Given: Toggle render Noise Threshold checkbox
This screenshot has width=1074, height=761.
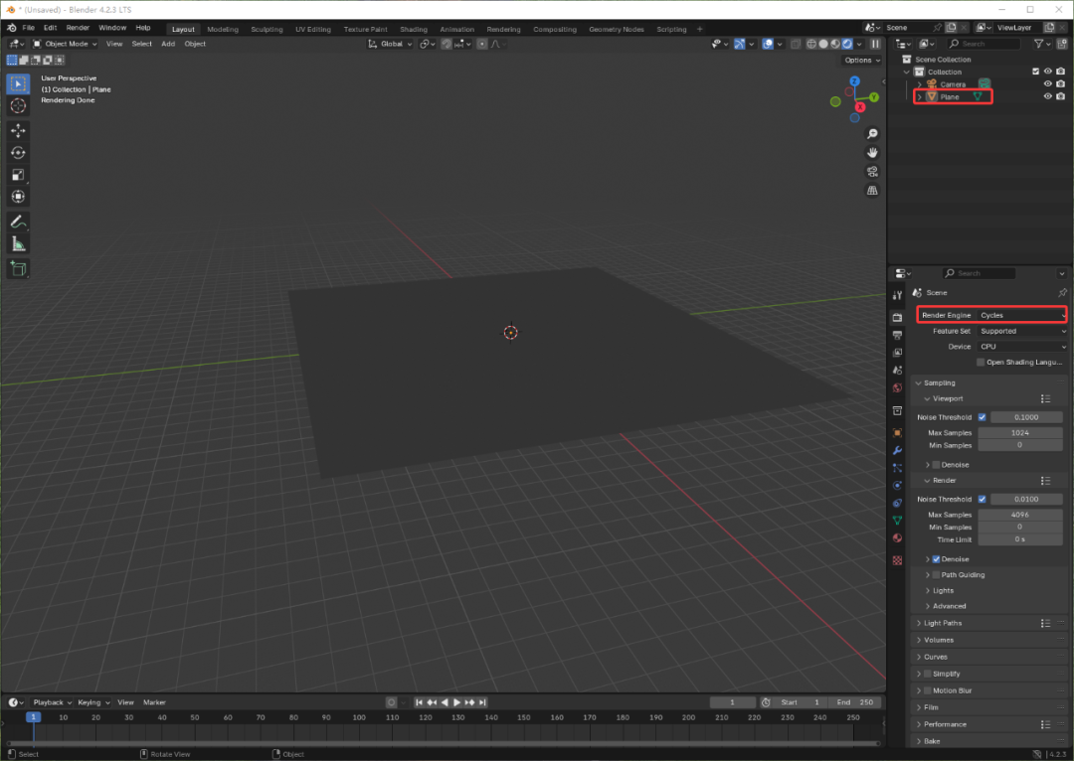Looking at the screenshot, I should click(x=983, y=499).
